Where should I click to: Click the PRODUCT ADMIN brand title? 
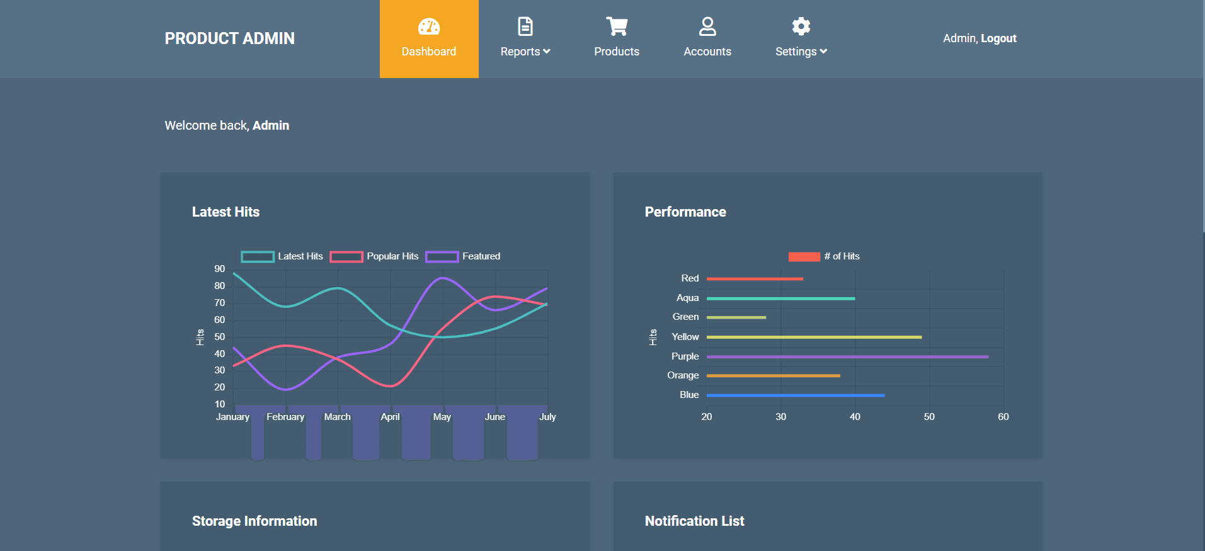coord(229,38)
